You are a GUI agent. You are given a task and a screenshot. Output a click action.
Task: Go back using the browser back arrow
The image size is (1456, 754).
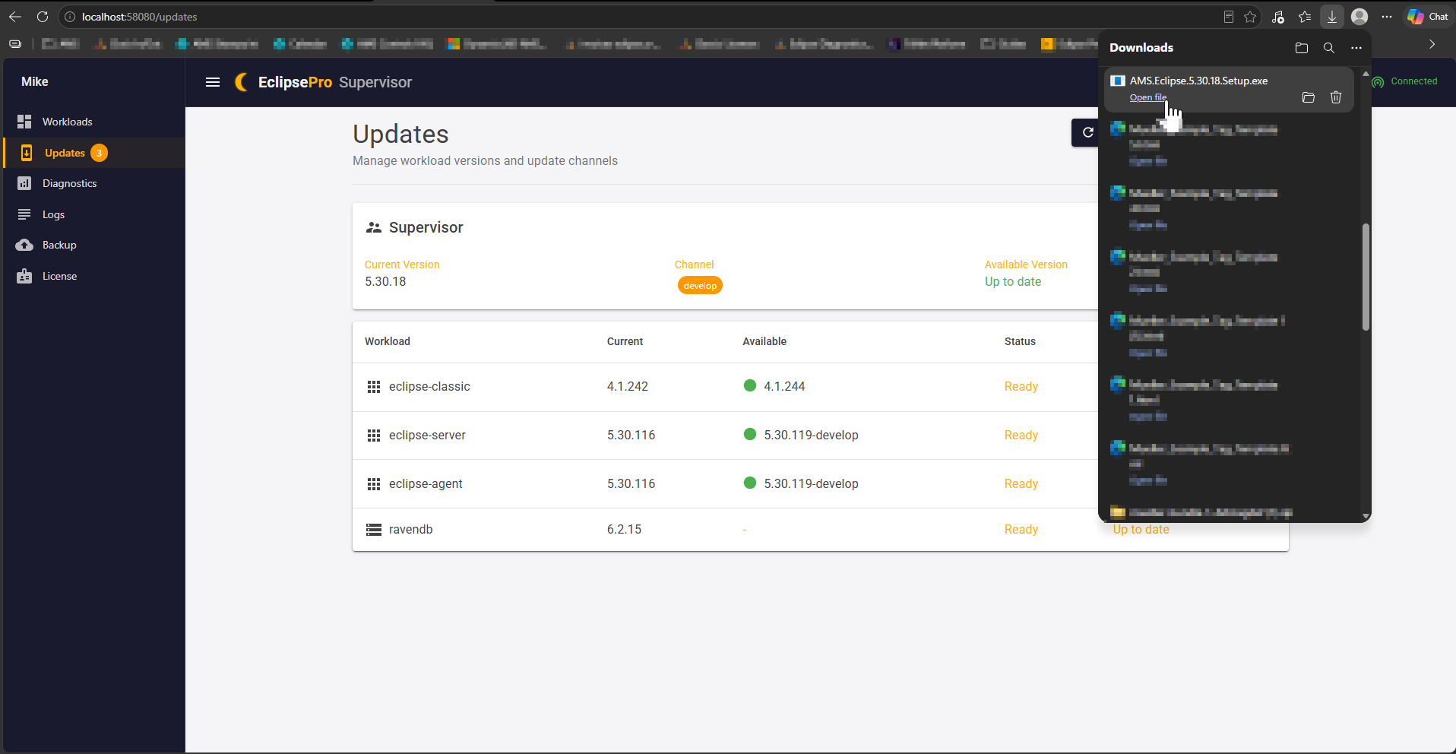pos(15,17)
